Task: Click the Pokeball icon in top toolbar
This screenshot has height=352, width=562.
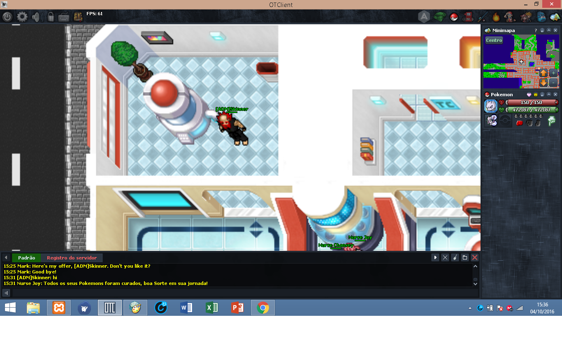Action: tap(453, 17)
